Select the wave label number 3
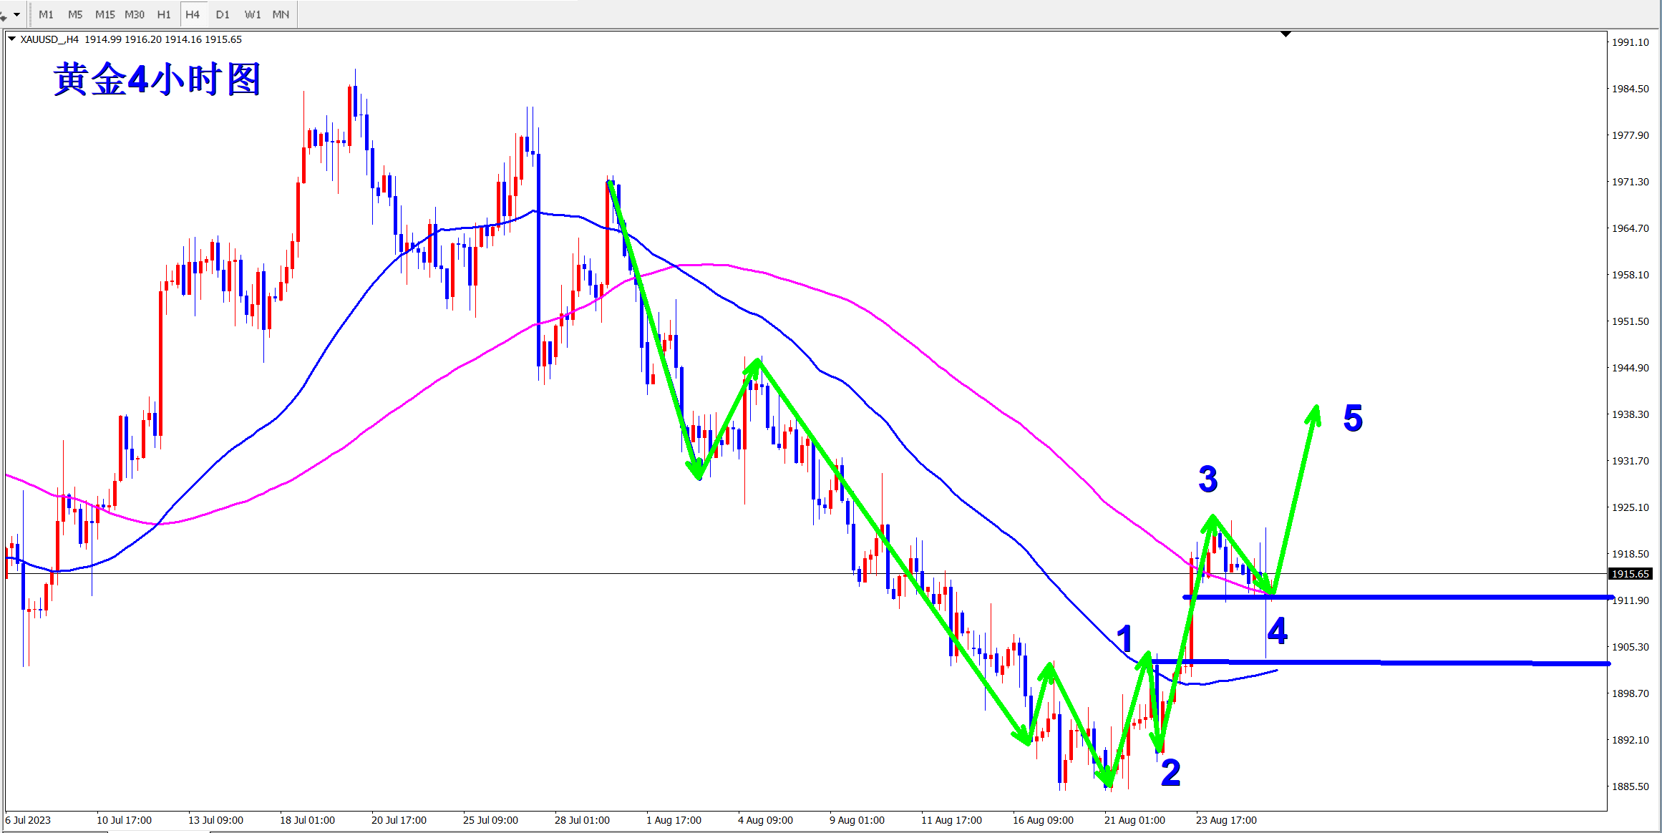Image resolution: width=1662 pixels, height=833 pixels. click(1208, 479)
